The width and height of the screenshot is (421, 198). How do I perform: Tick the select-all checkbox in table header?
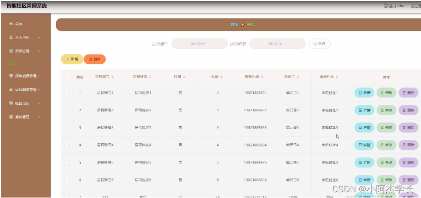[67, 77]
